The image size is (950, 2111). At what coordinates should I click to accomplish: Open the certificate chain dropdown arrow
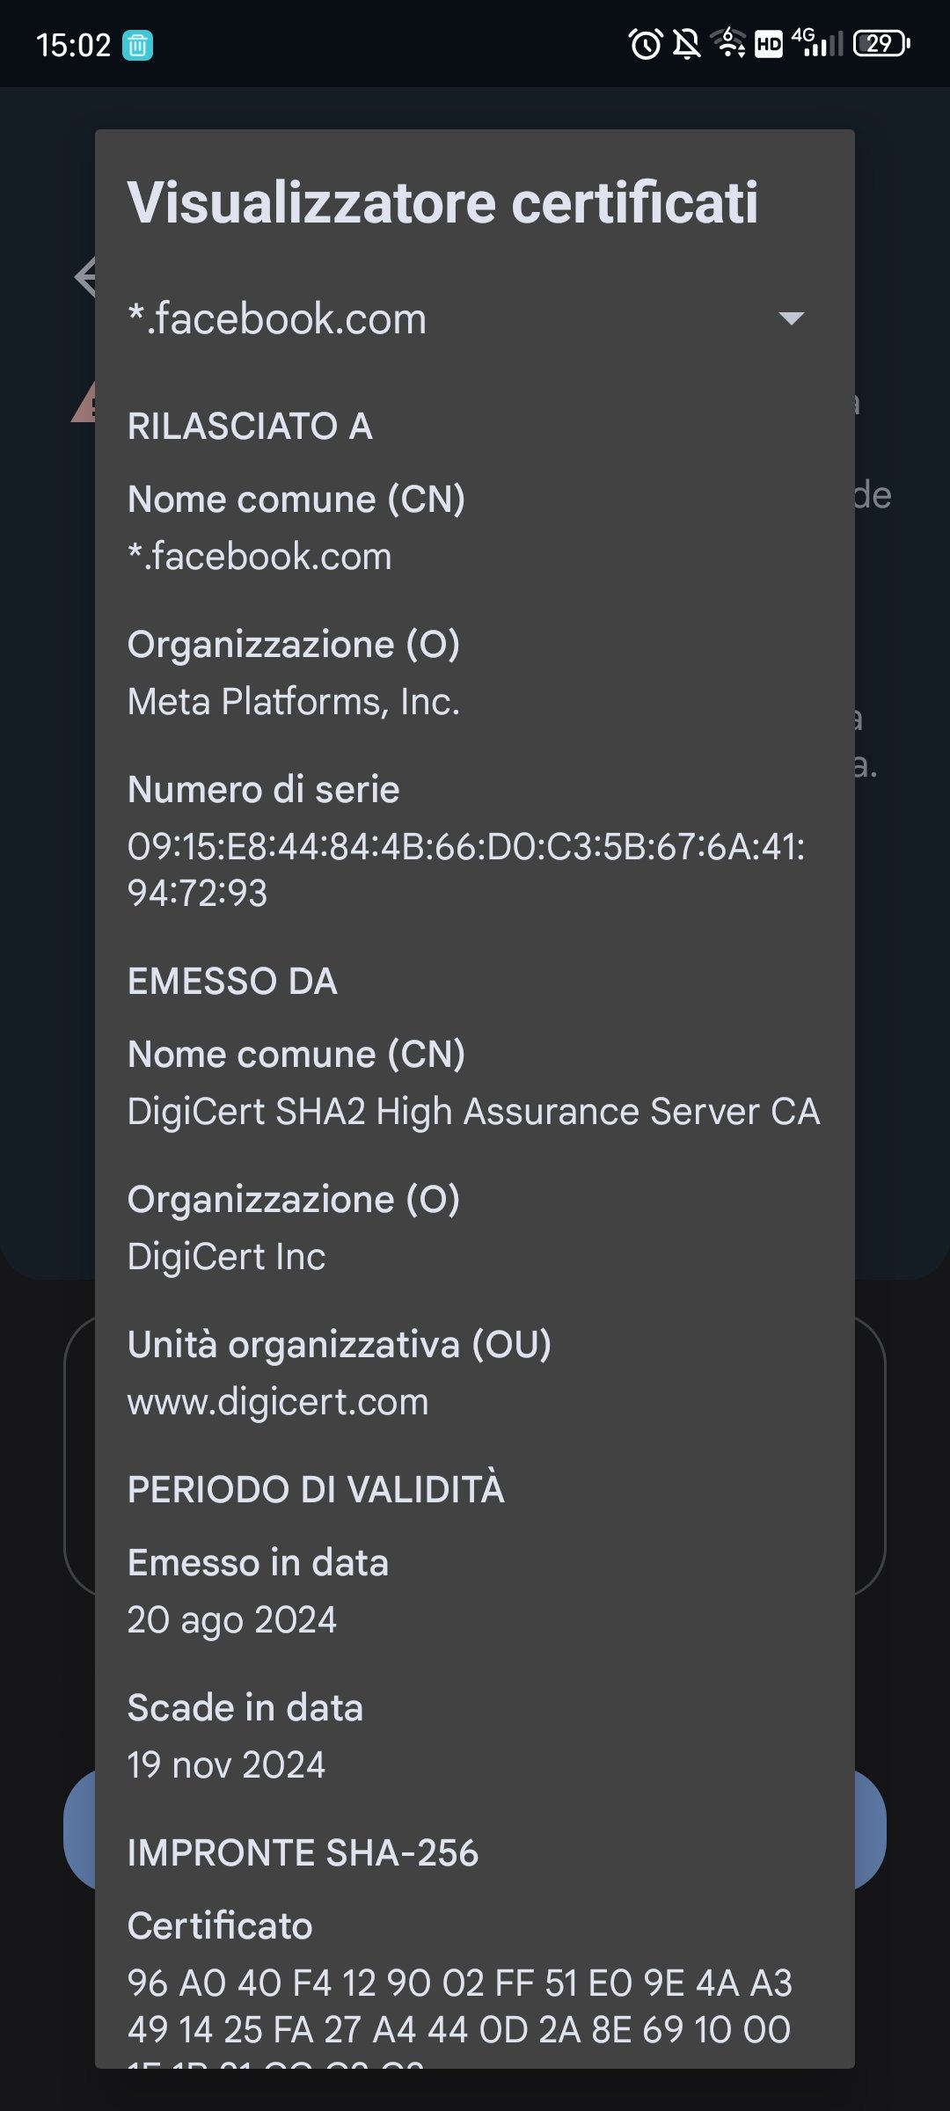click(792, 318)
